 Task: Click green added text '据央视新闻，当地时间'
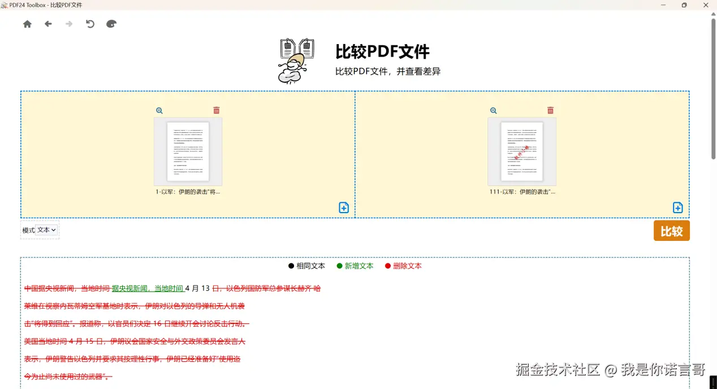(148, 288)
